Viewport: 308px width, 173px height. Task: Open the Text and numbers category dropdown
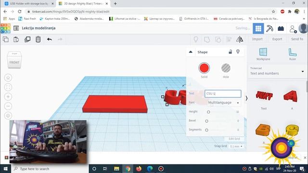click(x=277, y=71)
